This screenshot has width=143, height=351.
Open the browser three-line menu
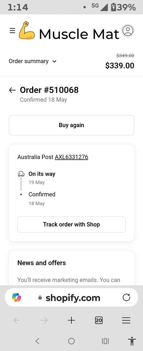[126, 320]
